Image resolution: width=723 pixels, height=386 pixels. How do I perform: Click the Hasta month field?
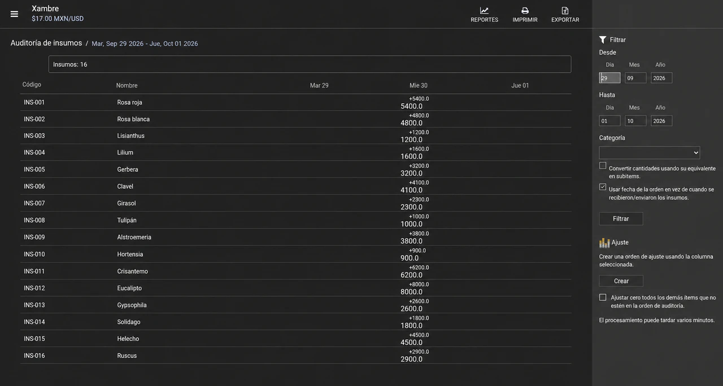click(635, 121)
